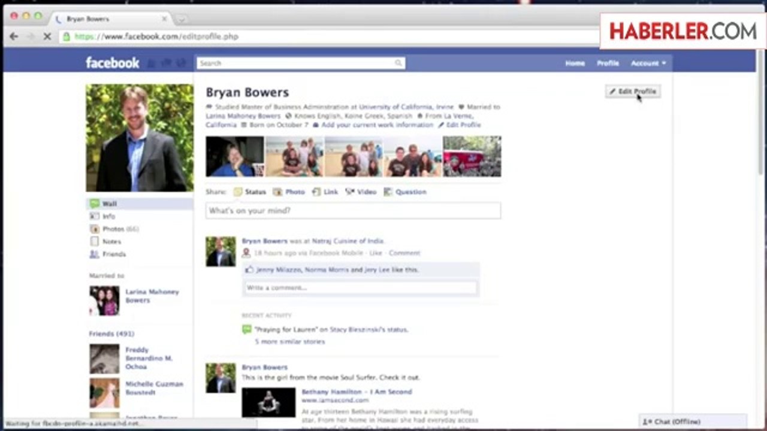The height and width of the screenshot is (431, 767).
Task: Open the Profile menu item
Action: point(608,63)
